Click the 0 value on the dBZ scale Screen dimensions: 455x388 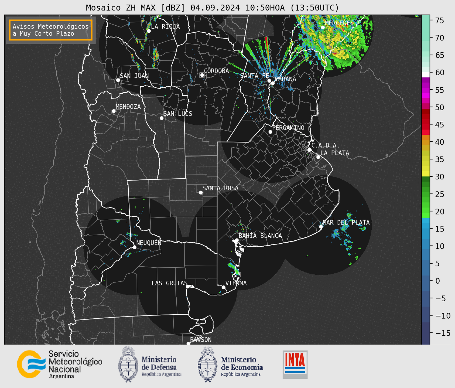(x=437, y=281)
